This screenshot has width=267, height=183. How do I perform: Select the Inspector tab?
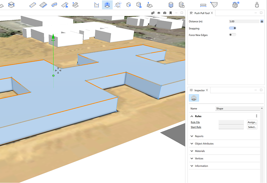click(199, 90)
